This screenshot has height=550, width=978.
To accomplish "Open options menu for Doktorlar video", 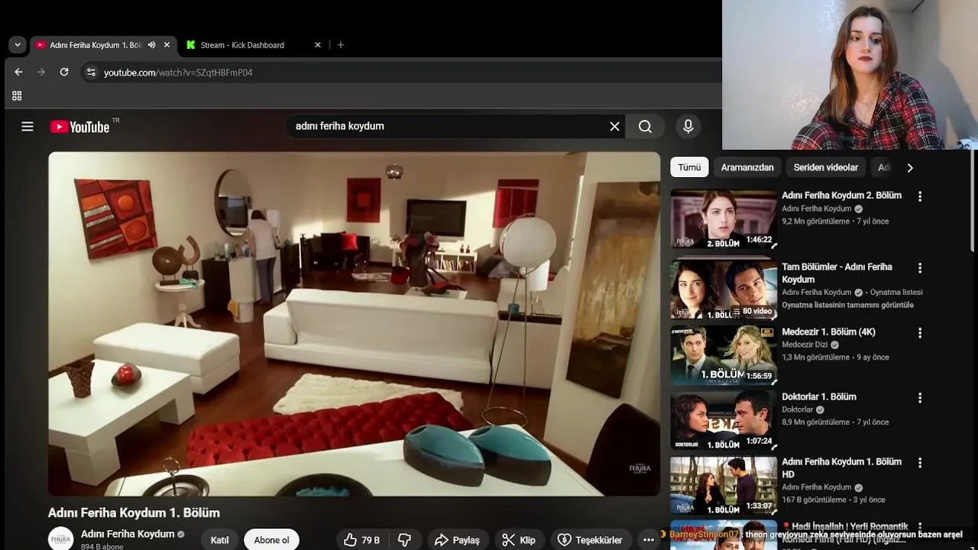I will point(920,398).
